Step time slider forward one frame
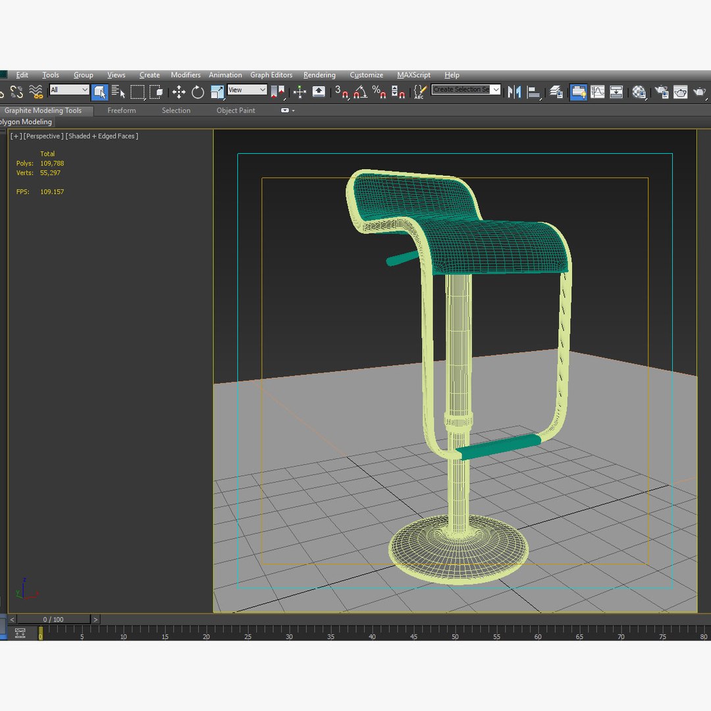This screenshot has width=711, height=711. tap(95, 619)
